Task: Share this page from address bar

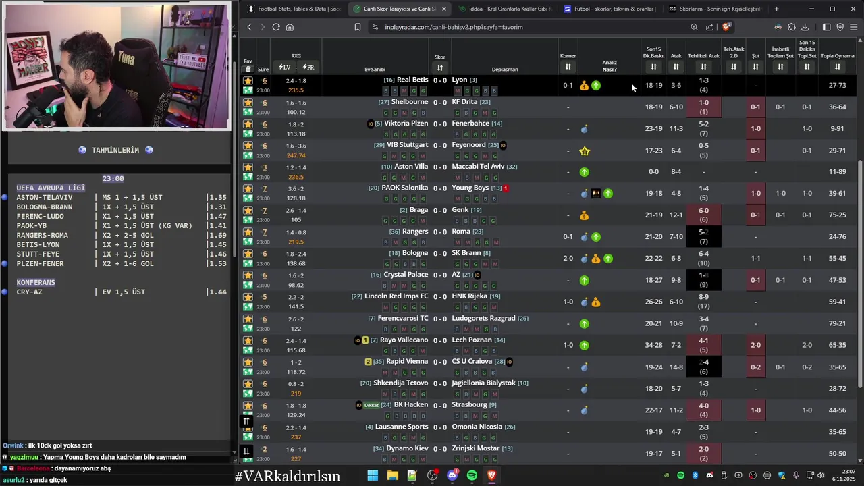Action: pyautogui.click(x=709, y=27)
